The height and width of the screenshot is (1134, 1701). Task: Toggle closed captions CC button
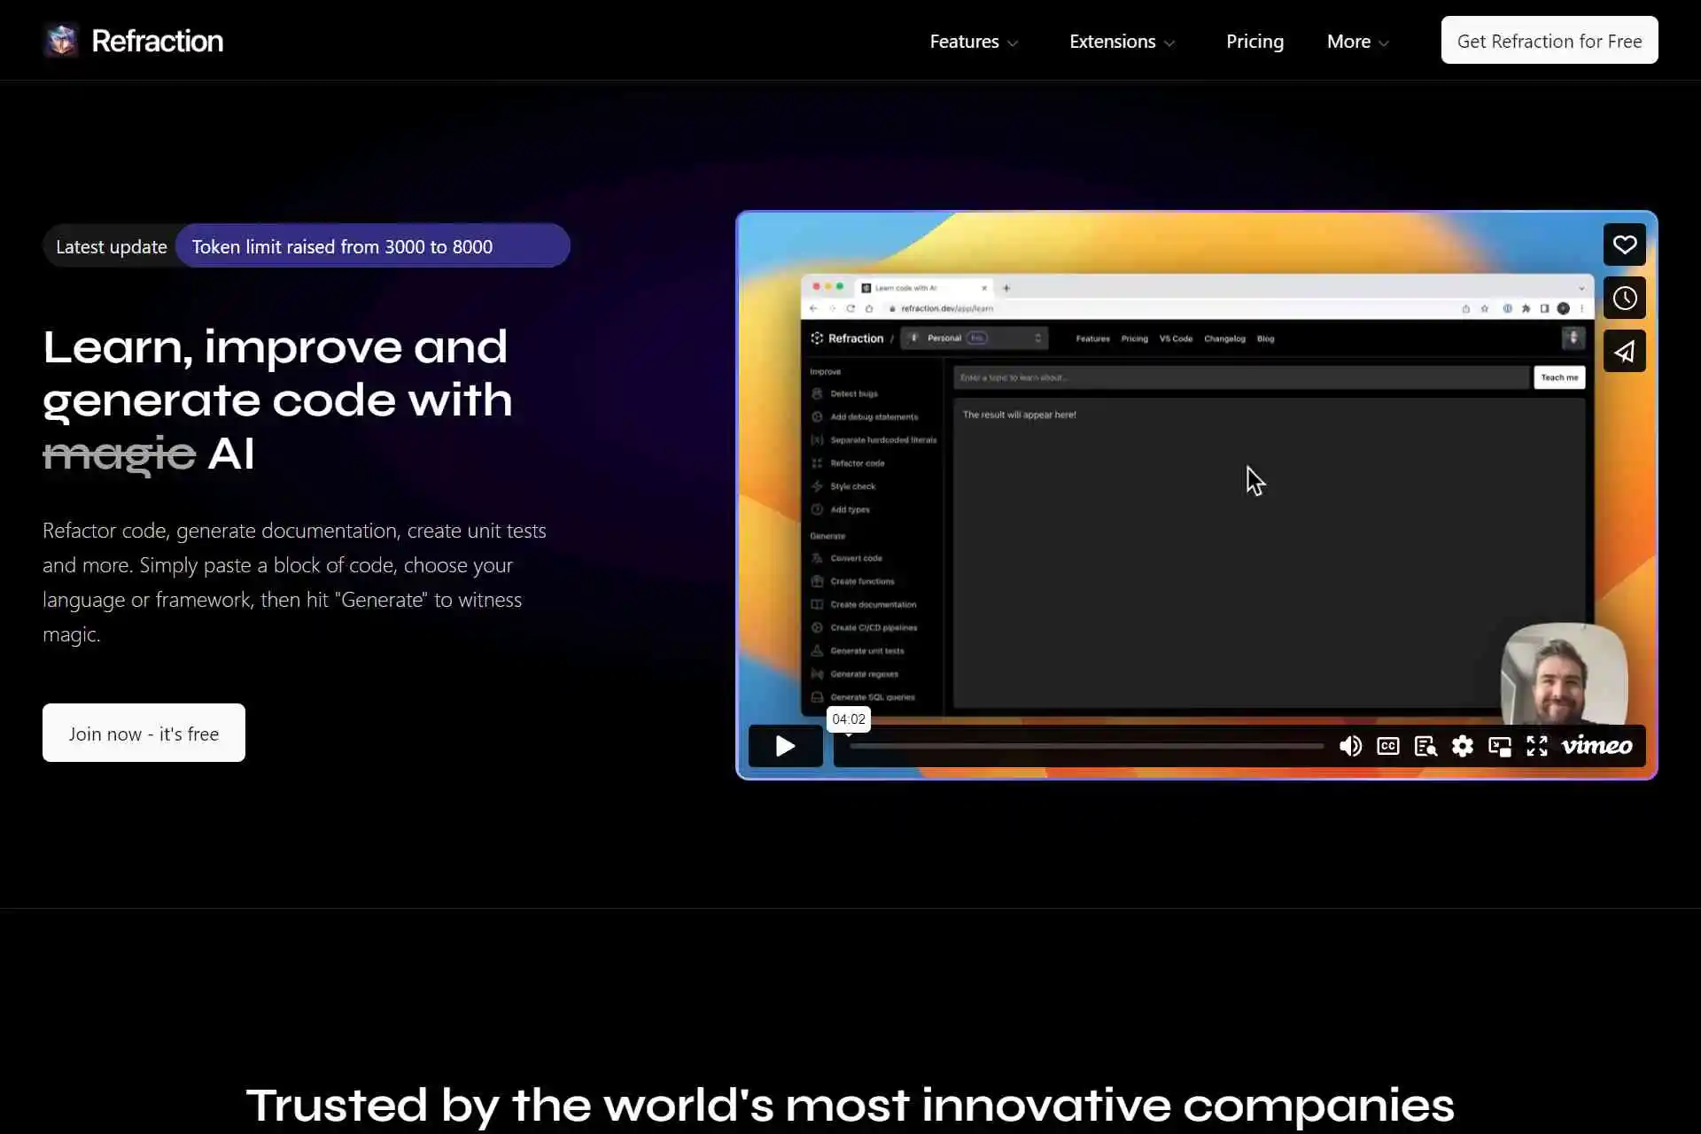tap(1388, 746)
